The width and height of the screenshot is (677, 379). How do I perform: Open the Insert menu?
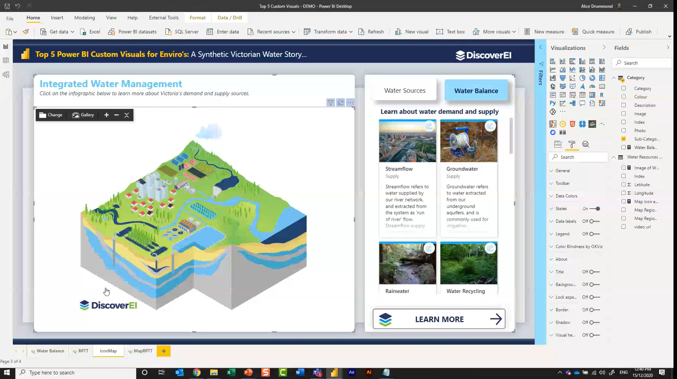tap(57, 18)
